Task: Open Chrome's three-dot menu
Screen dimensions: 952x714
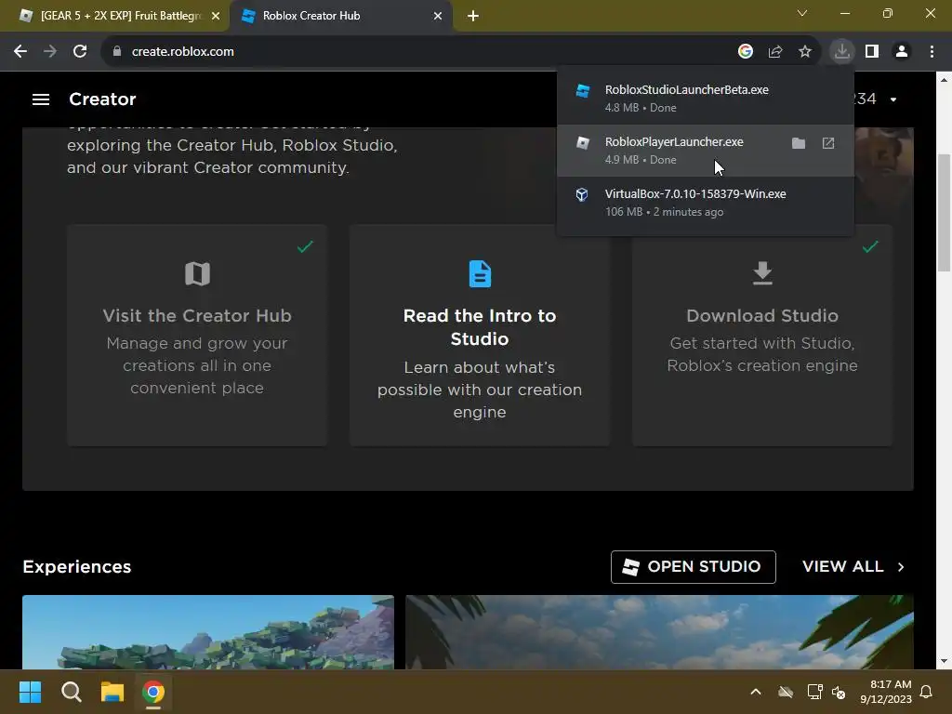Action: [932, 52]
